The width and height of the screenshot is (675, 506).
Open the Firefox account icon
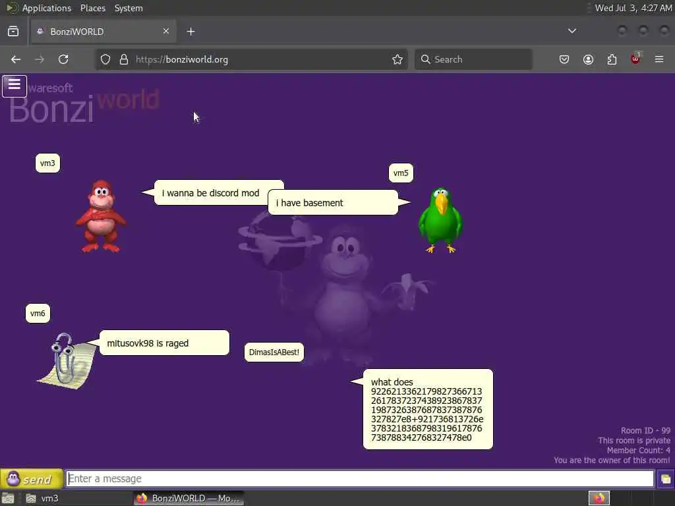pos(588,59)
